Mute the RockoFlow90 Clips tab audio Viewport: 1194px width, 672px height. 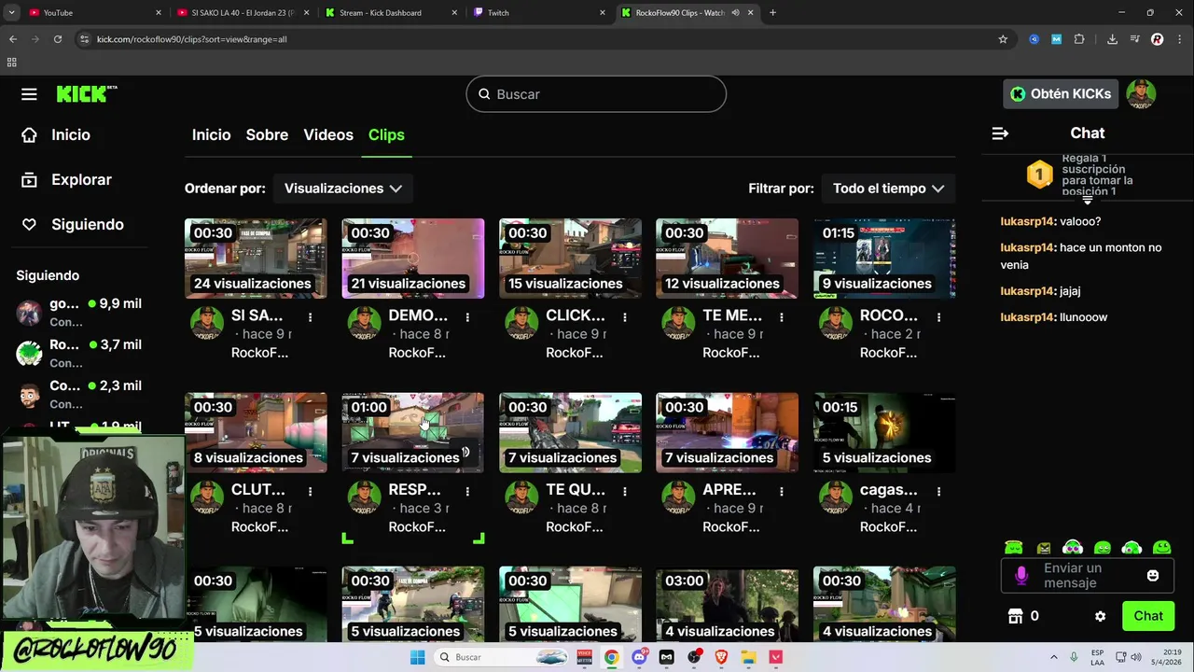(x=736, y=13)
